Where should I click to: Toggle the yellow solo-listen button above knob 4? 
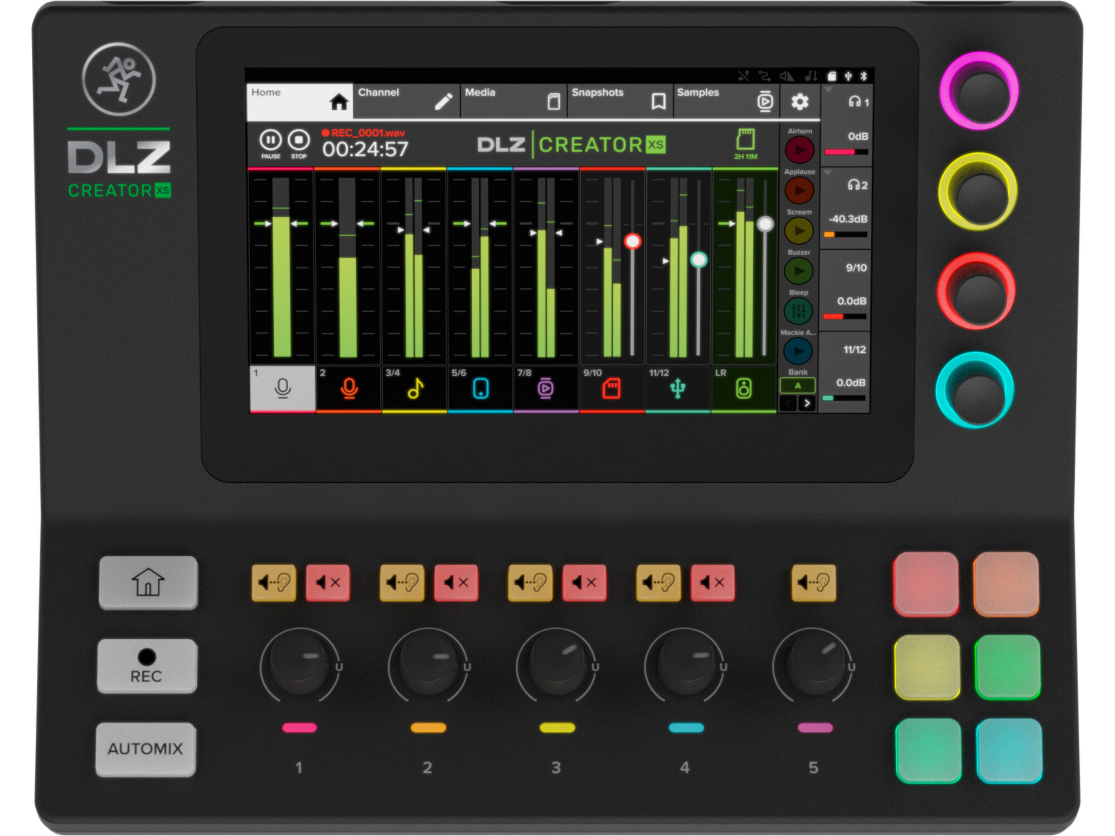(x=658, y=583)
